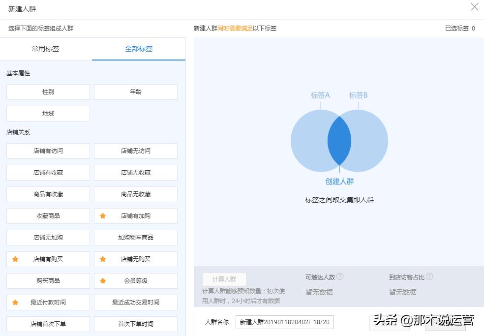Image resolution: width=484 pixels, height=336 pixels.
Task: Toggle the favorite star on 店铺有加购 tag
Action: tap(103, 216)
